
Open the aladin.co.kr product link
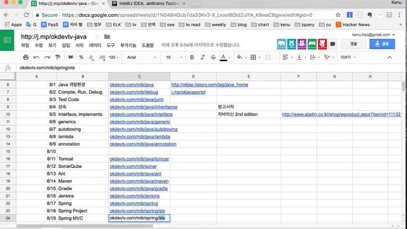coord(341,114)
